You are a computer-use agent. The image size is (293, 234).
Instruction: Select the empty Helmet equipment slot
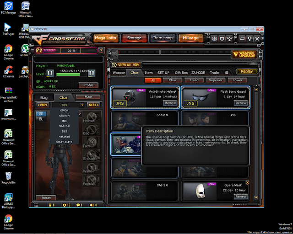pyautogui.click(x=92, y=117)
